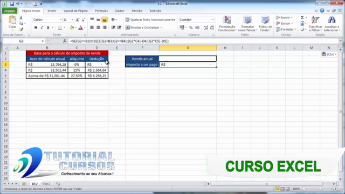Click the thousands separator 000 icon
Screen dimensions: 345x194
tap(197, 27)
